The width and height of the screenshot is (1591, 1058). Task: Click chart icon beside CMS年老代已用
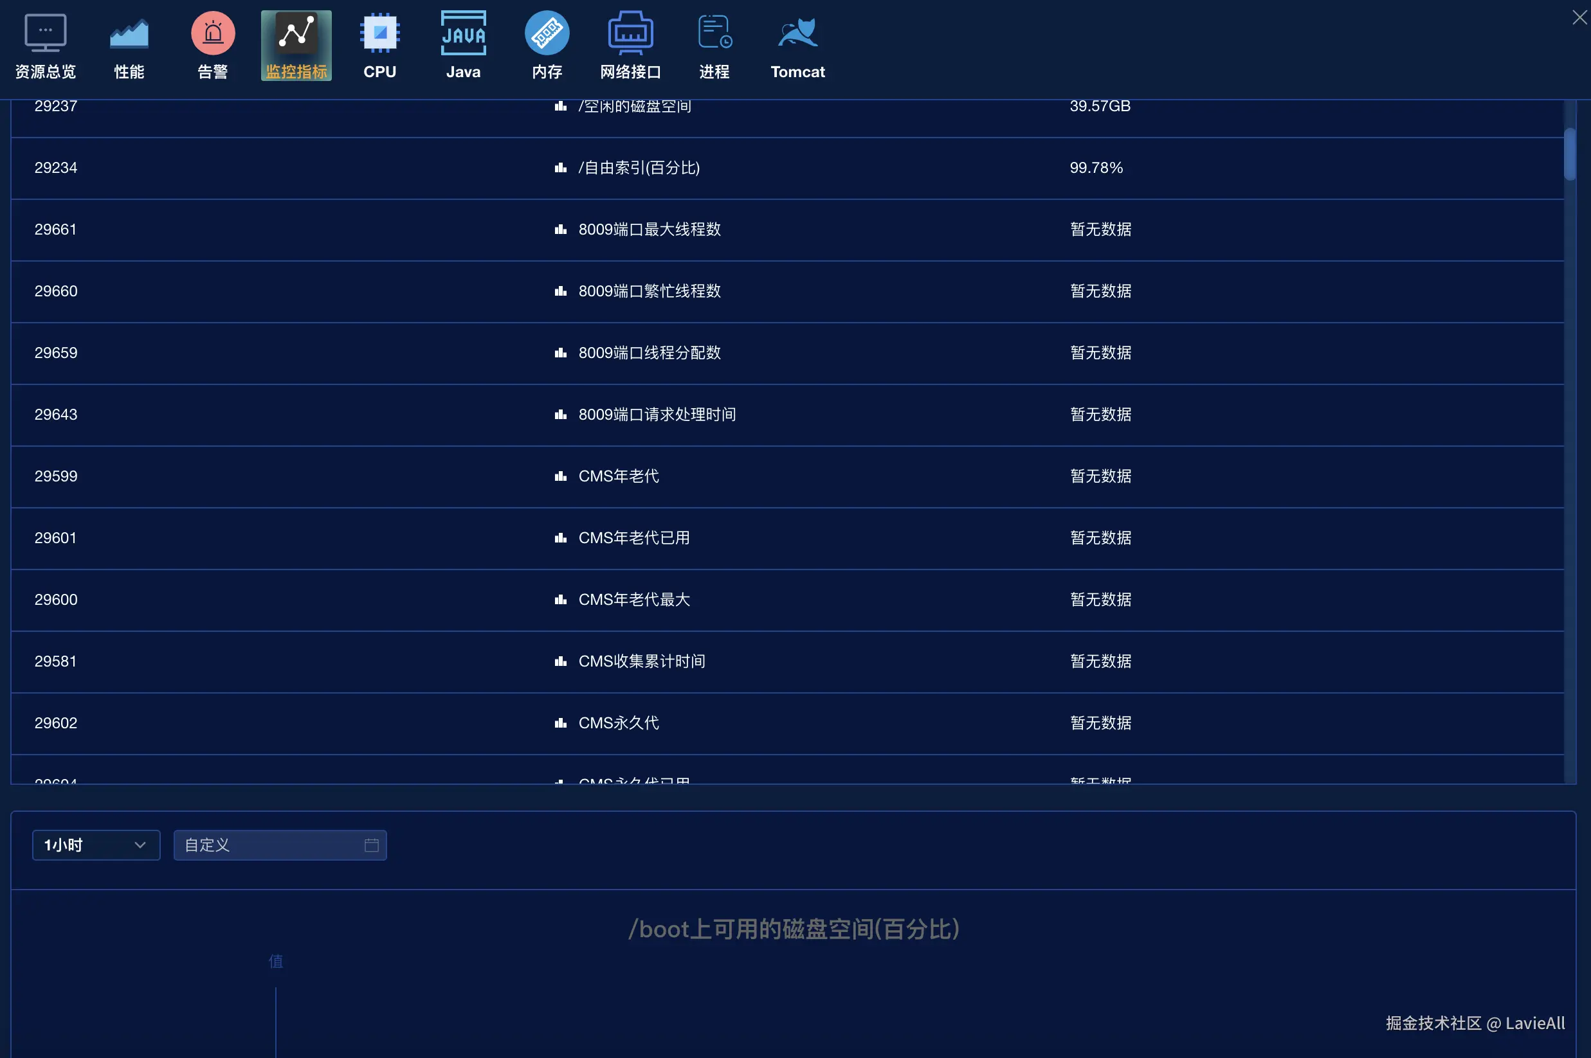560,538
